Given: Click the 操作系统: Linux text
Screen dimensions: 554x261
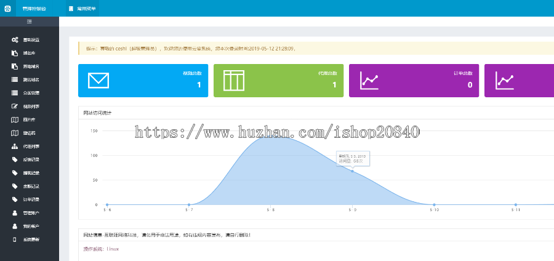Looking at the screenshot, I should point(101,249).
